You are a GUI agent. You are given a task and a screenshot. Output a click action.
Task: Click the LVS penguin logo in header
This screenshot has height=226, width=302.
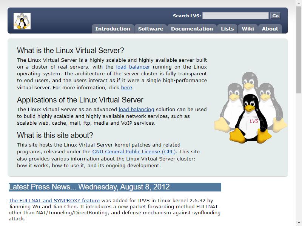(22, 21)
